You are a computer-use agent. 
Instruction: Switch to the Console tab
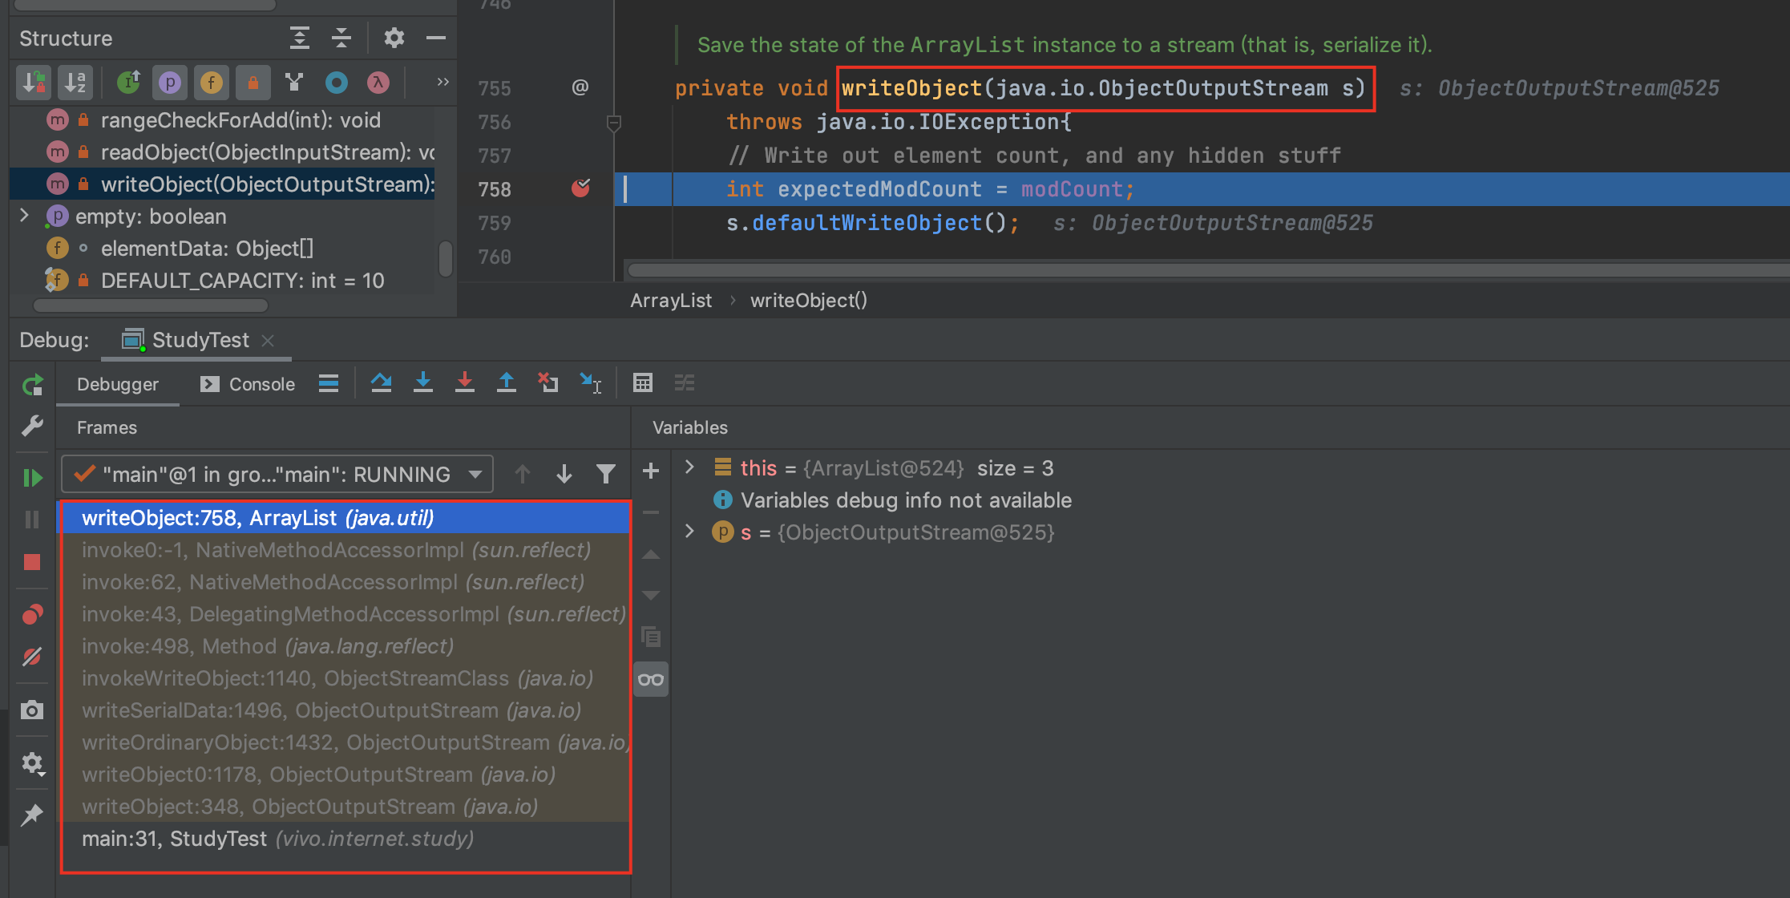[x=248, y=384]
